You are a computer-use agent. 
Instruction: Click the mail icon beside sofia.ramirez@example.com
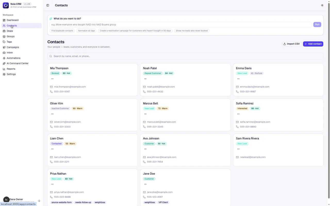(x=237, y=122)
